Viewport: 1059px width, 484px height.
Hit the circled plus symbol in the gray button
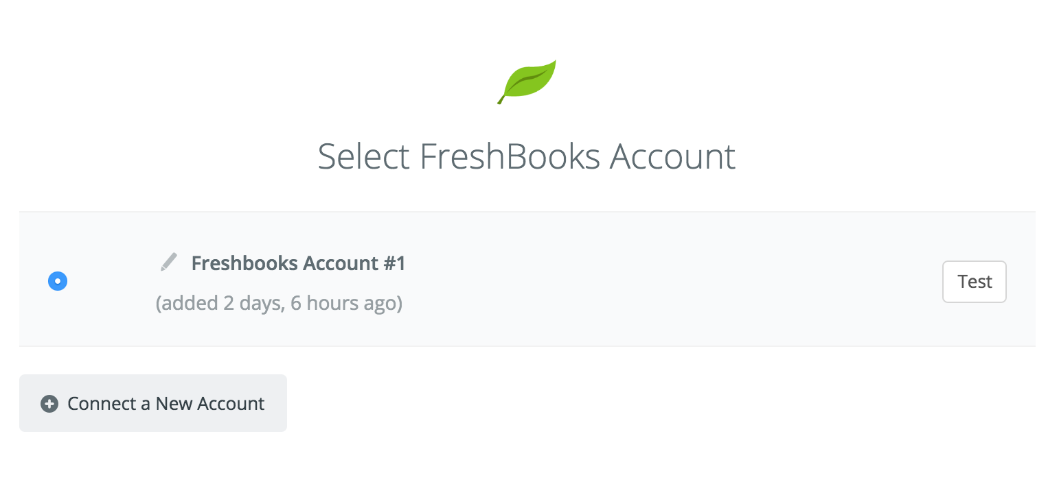[x=49, y=404]
